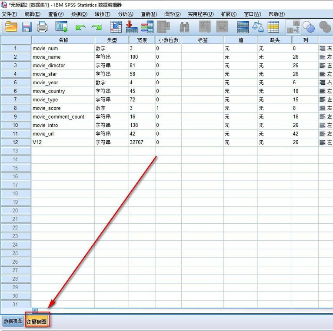Switch to the 数据视图 tab

click(x=13, y=321)
